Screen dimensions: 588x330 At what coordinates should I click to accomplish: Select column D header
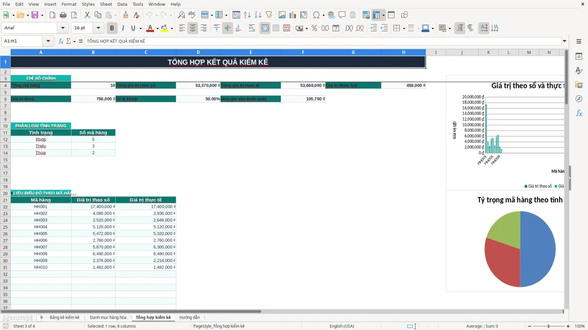(x=198, y=52)
